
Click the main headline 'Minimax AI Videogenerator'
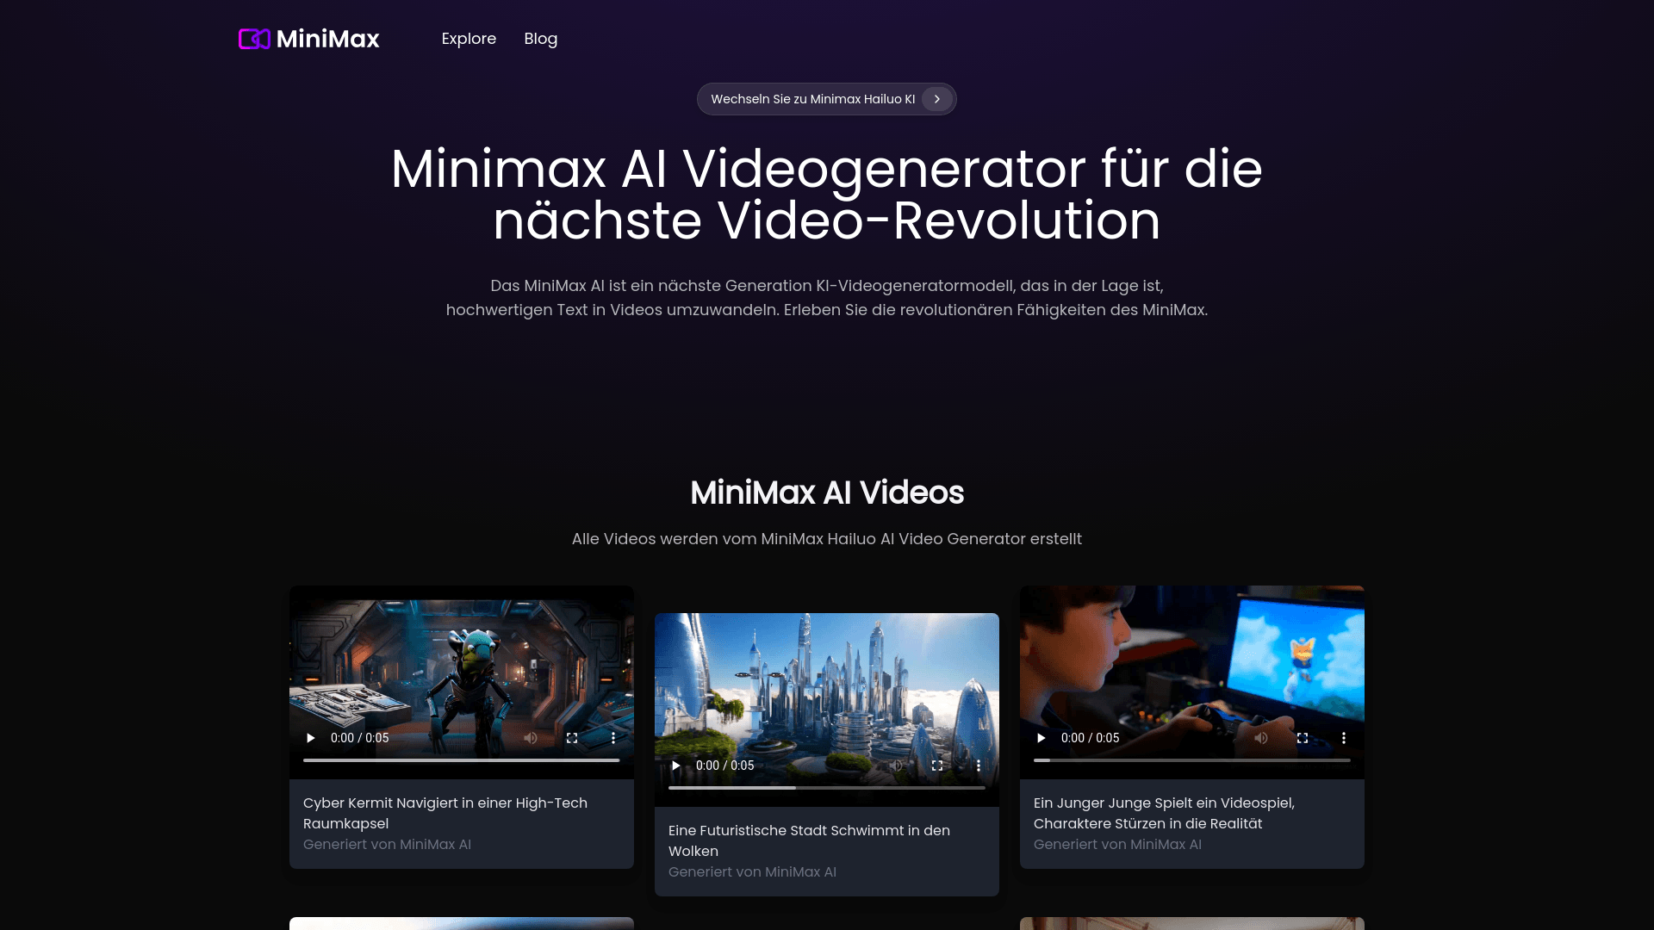tap(827, 195)
